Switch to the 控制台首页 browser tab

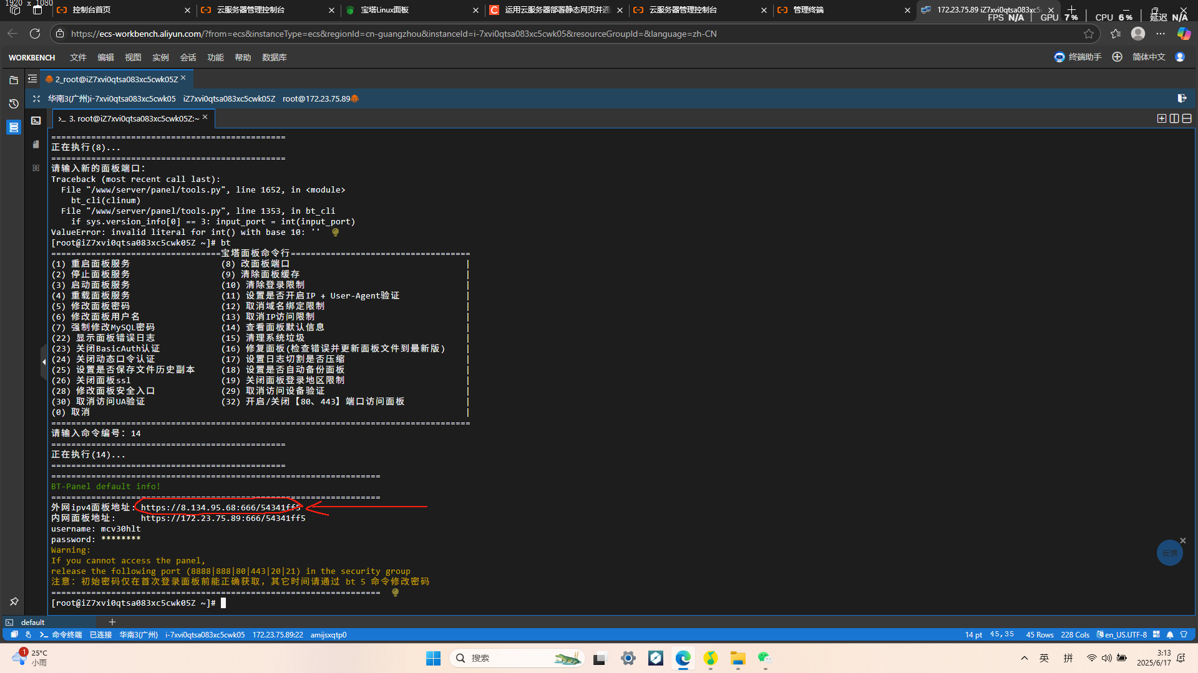[124, 10]
